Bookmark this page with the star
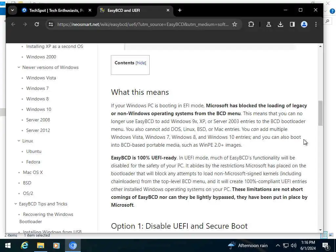The width and height of the screenshot is (336, 252). [235, 24]
